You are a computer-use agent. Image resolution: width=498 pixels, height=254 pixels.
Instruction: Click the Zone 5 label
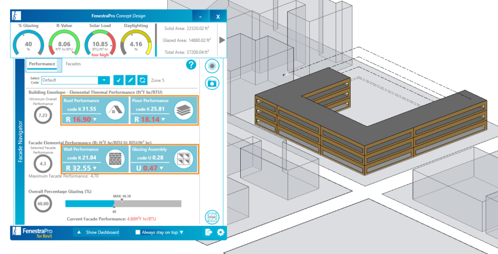click(158, 80)
